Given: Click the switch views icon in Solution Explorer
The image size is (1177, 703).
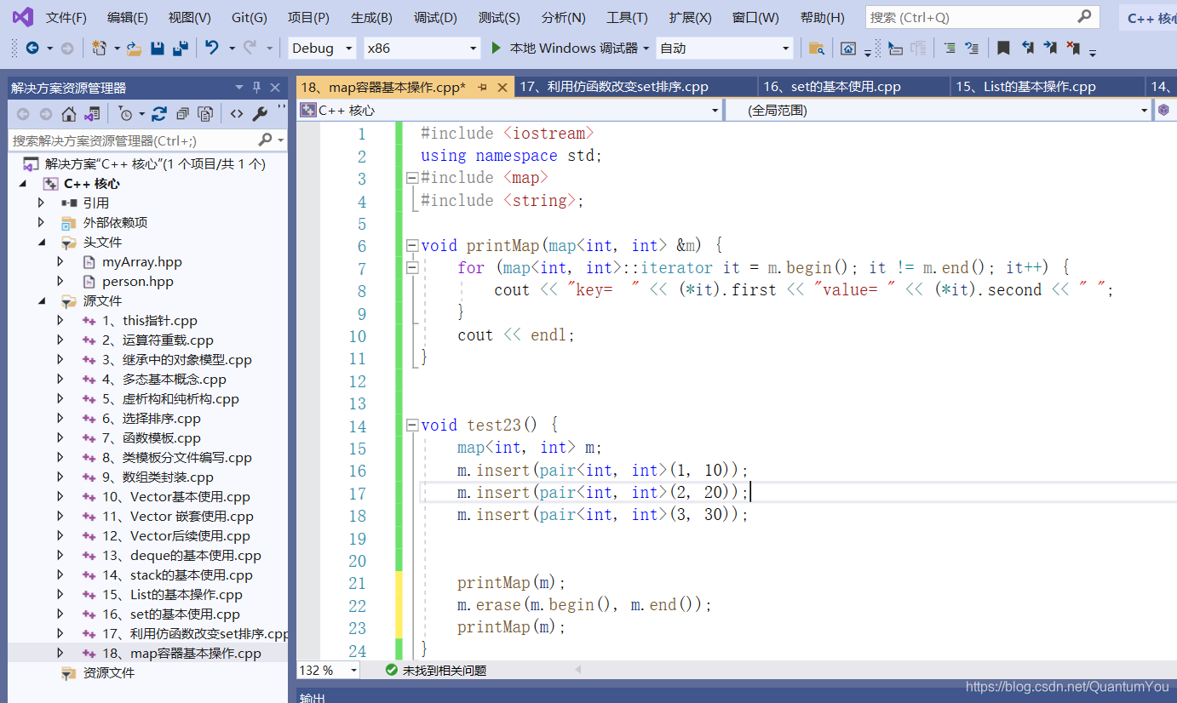Looking at the screenshot, I should pos(92,114).
